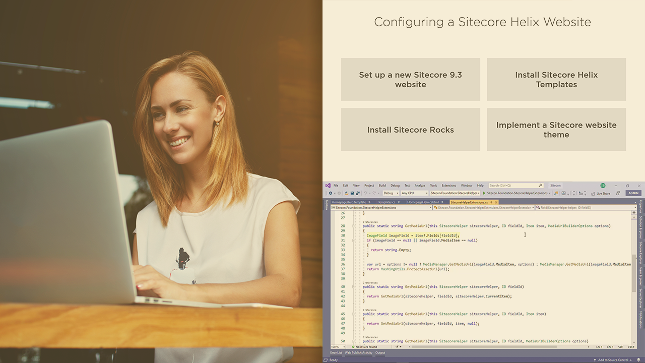This screenshot has height=363, width=645.
Task: Open the Live Share feature
Action: click(601, 193)
